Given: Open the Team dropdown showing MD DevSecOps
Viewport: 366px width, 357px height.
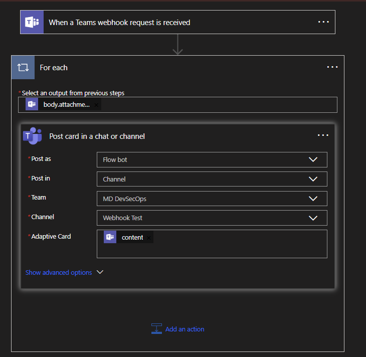Looking at the screenshot, I should pyautogui.click(x=313, y=199).
